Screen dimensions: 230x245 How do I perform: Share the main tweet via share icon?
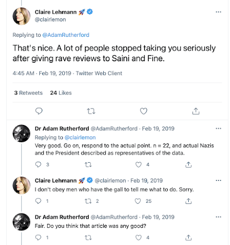pos(196,111)
